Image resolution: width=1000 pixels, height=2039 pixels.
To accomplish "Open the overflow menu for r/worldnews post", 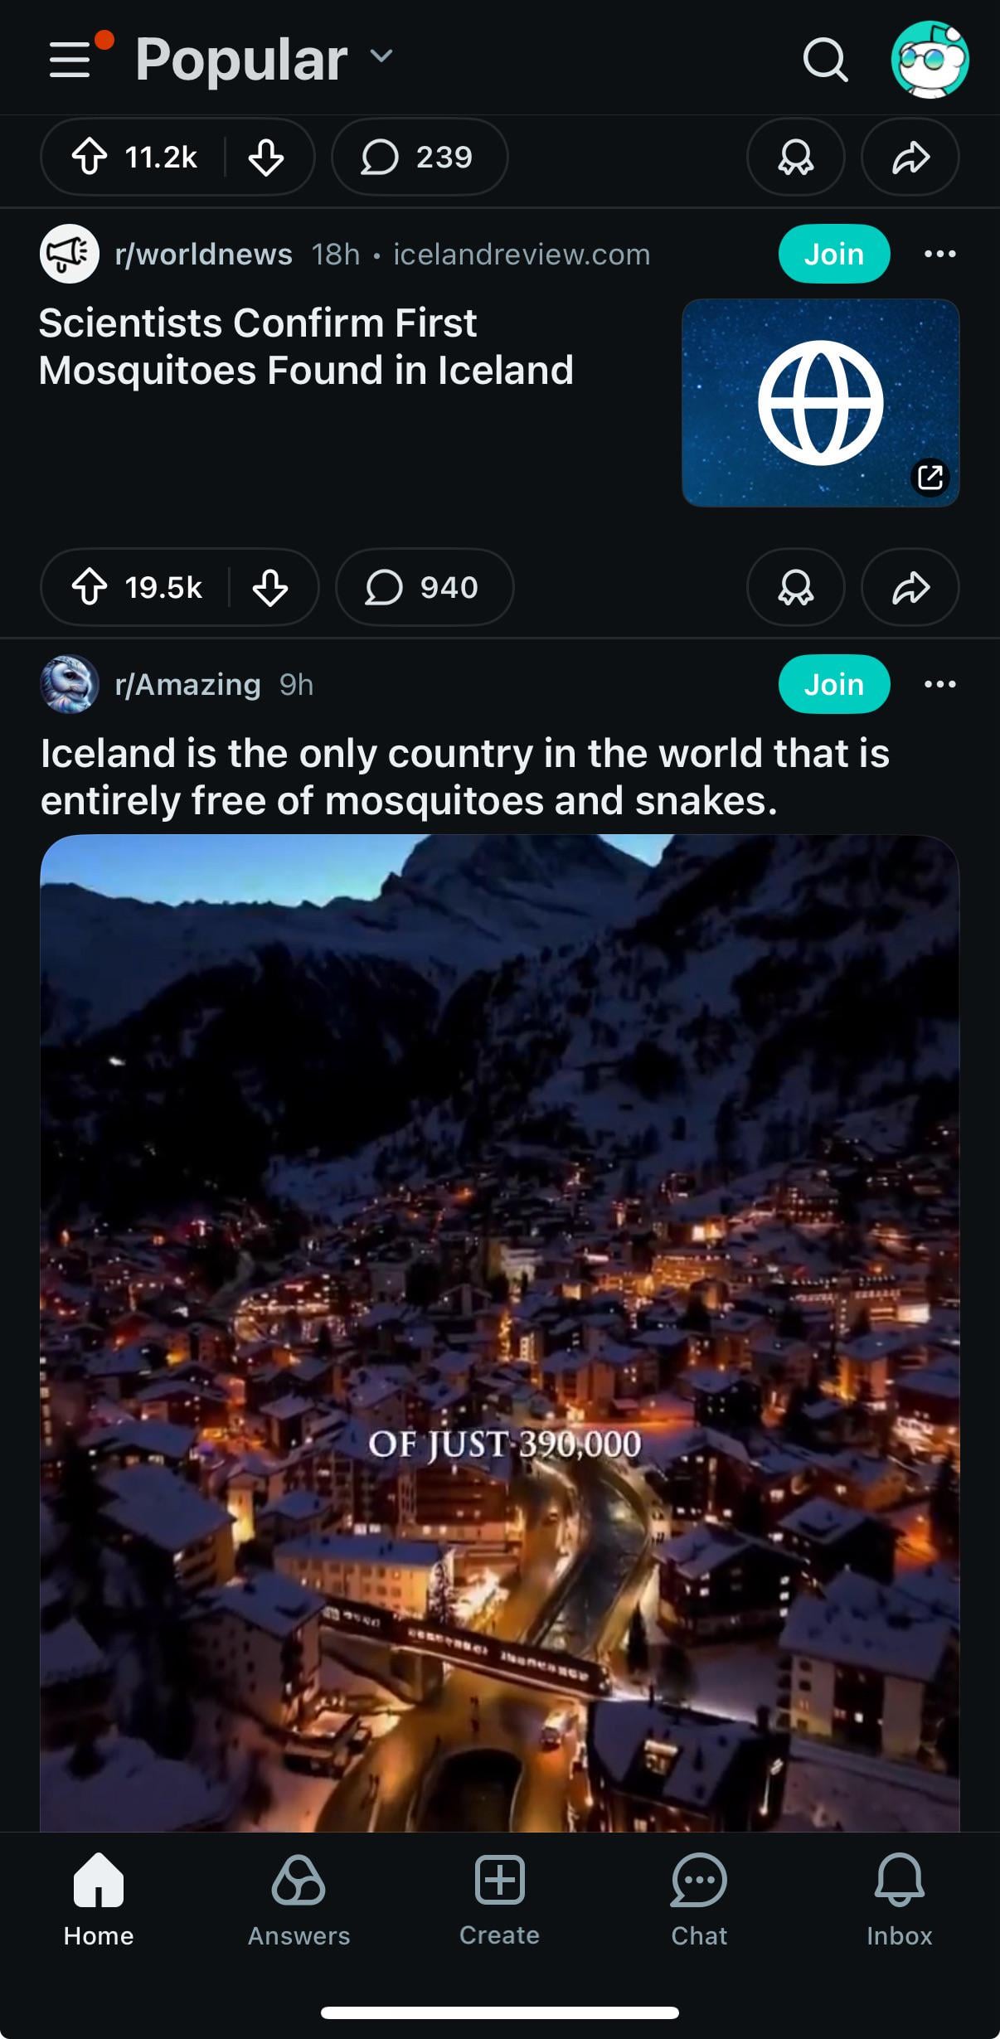I will (x=940, y=254).
